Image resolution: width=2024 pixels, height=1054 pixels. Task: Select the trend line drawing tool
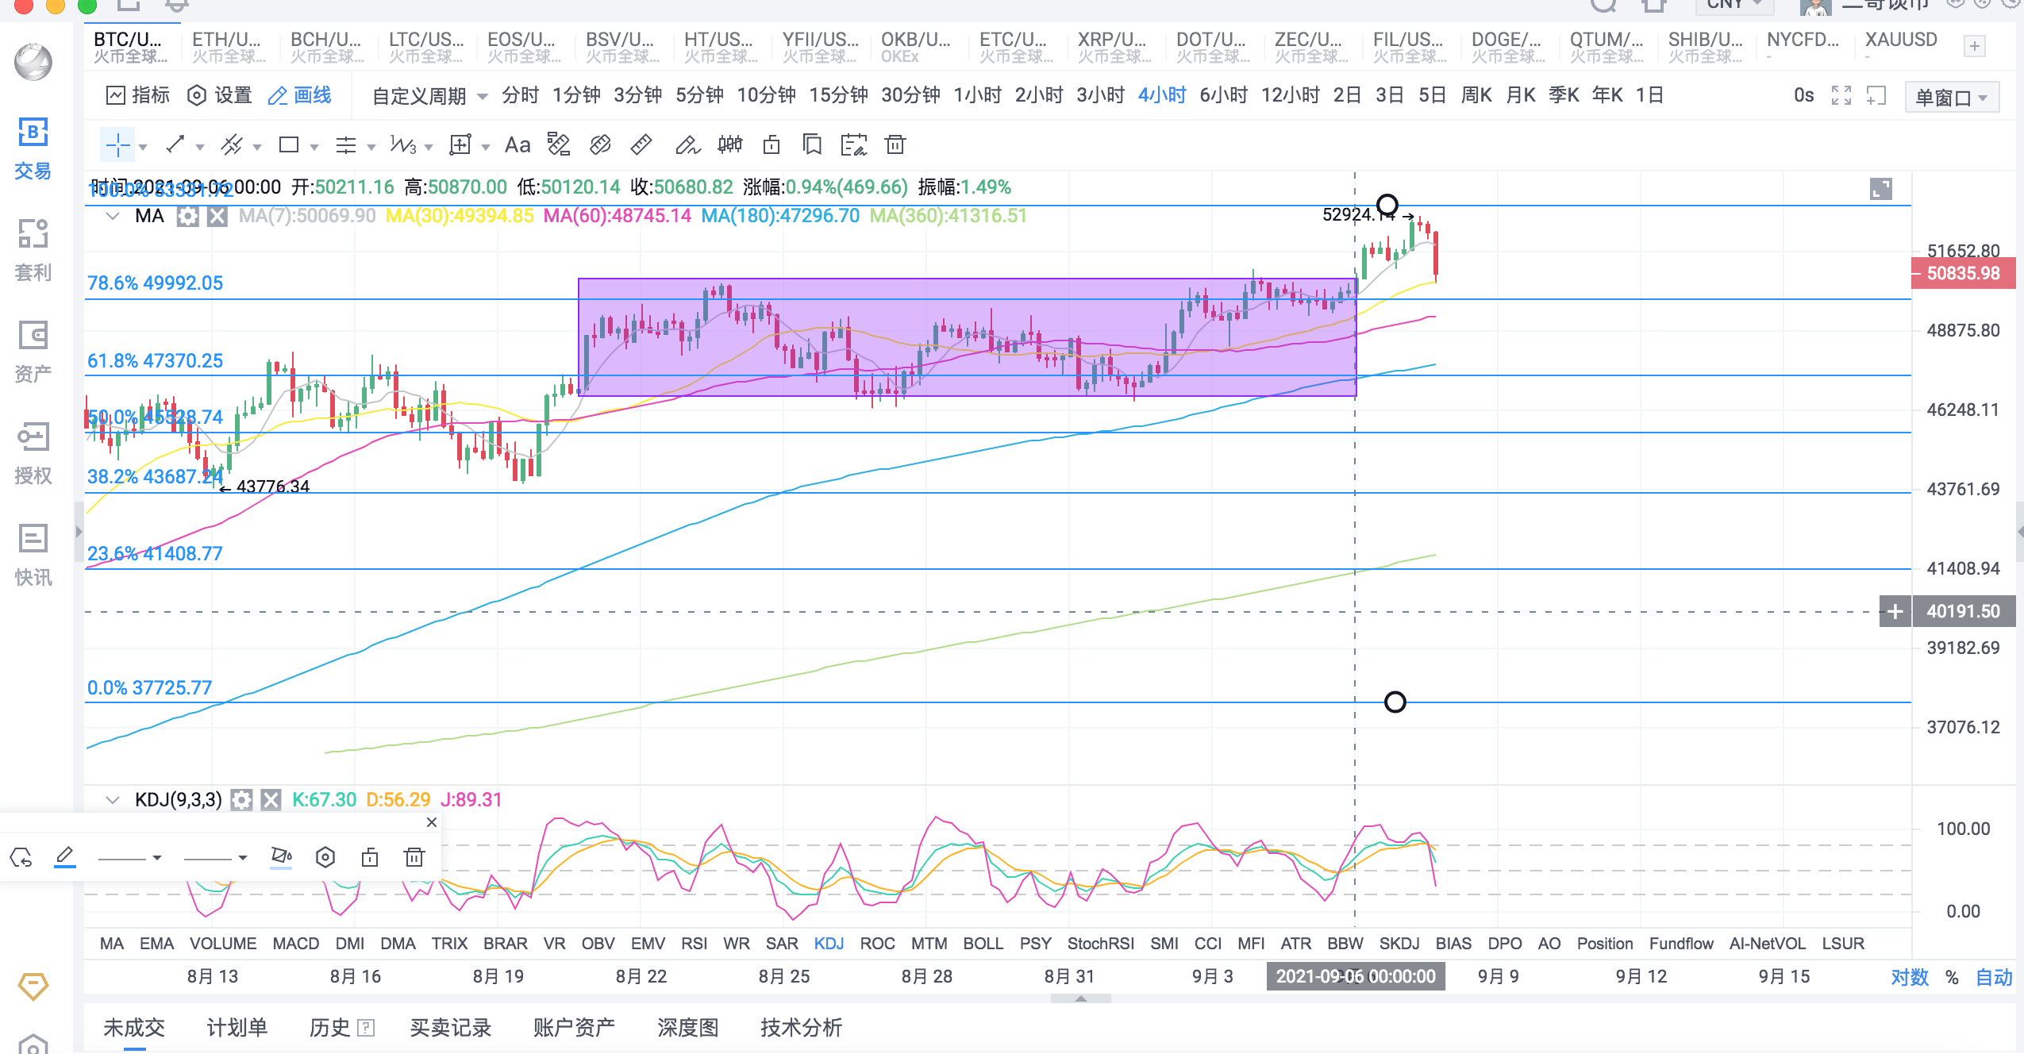coord(175,145)
